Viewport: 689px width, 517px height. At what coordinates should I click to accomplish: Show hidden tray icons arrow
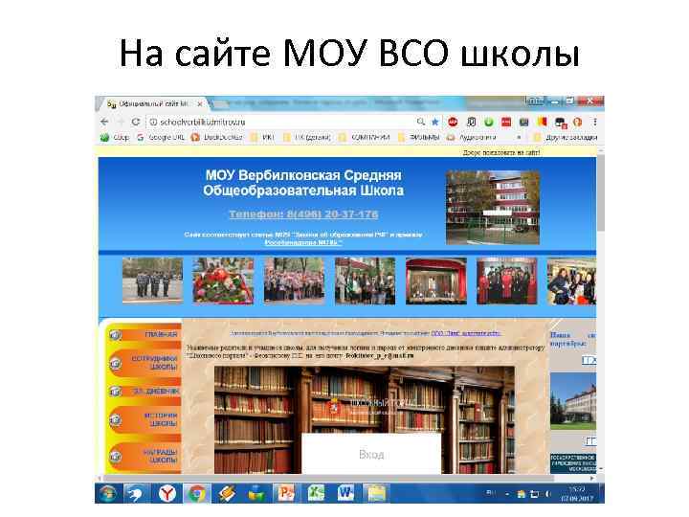tap(507, 494)
